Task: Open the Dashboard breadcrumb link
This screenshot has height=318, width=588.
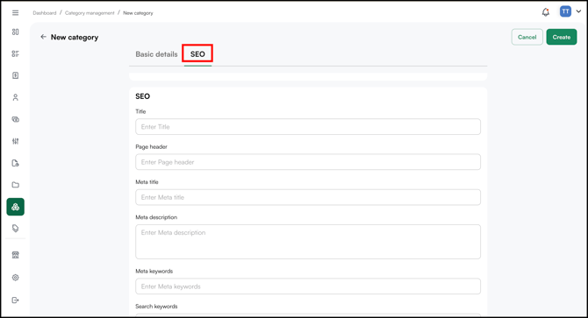Action: [x=44, y=13]
